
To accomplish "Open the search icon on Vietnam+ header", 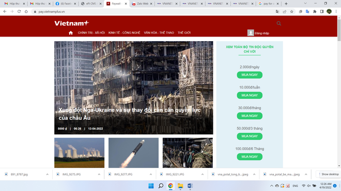I will point(279,23).
